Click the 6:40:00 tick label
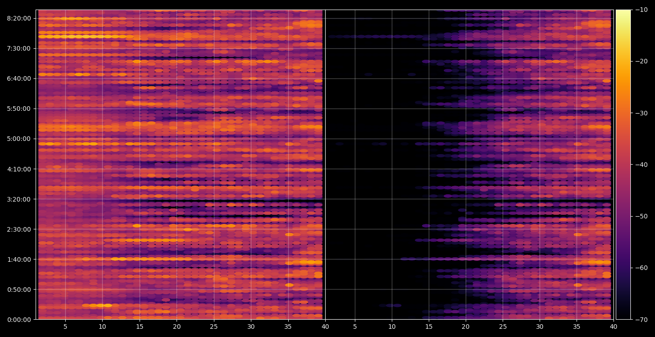The image size is (655, 337). [x=19, y=78]
